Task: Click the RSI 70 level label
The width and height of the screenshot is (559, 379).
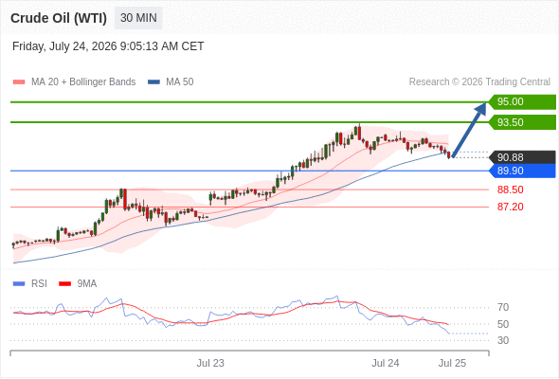Action: [x=503, y=307]
